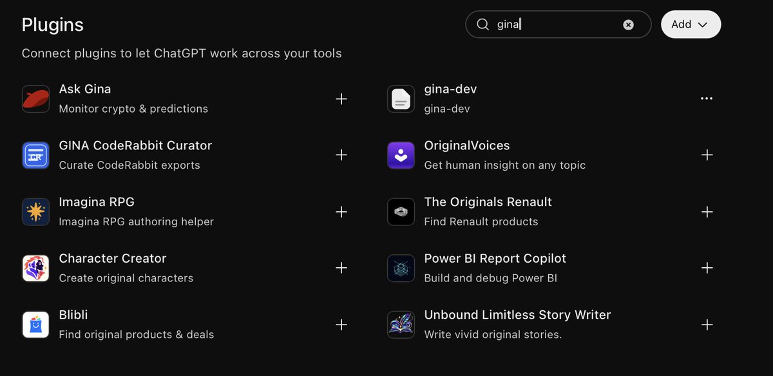Screen dimensions: 773x376
Task: Click the OriginalVoices purple icon
Action: pos(401,155)
